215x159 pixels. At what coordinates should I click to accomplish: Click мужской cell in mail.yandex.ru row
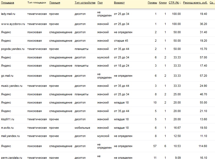[103, 136]
